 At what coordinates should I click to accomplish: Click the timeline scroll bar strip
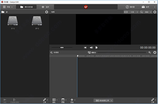click(122, 52)
